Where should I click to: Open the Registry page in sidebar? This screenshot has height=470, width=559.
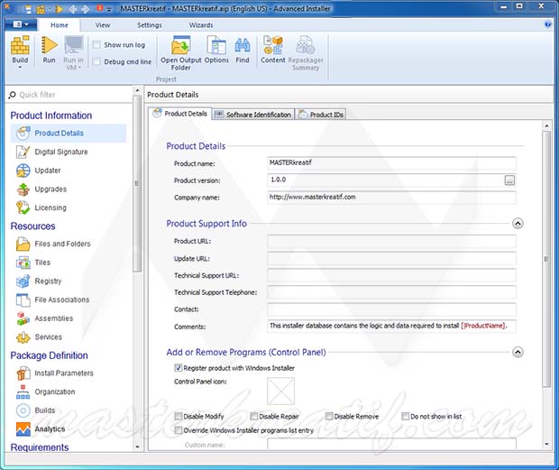[x=48, y=281]
